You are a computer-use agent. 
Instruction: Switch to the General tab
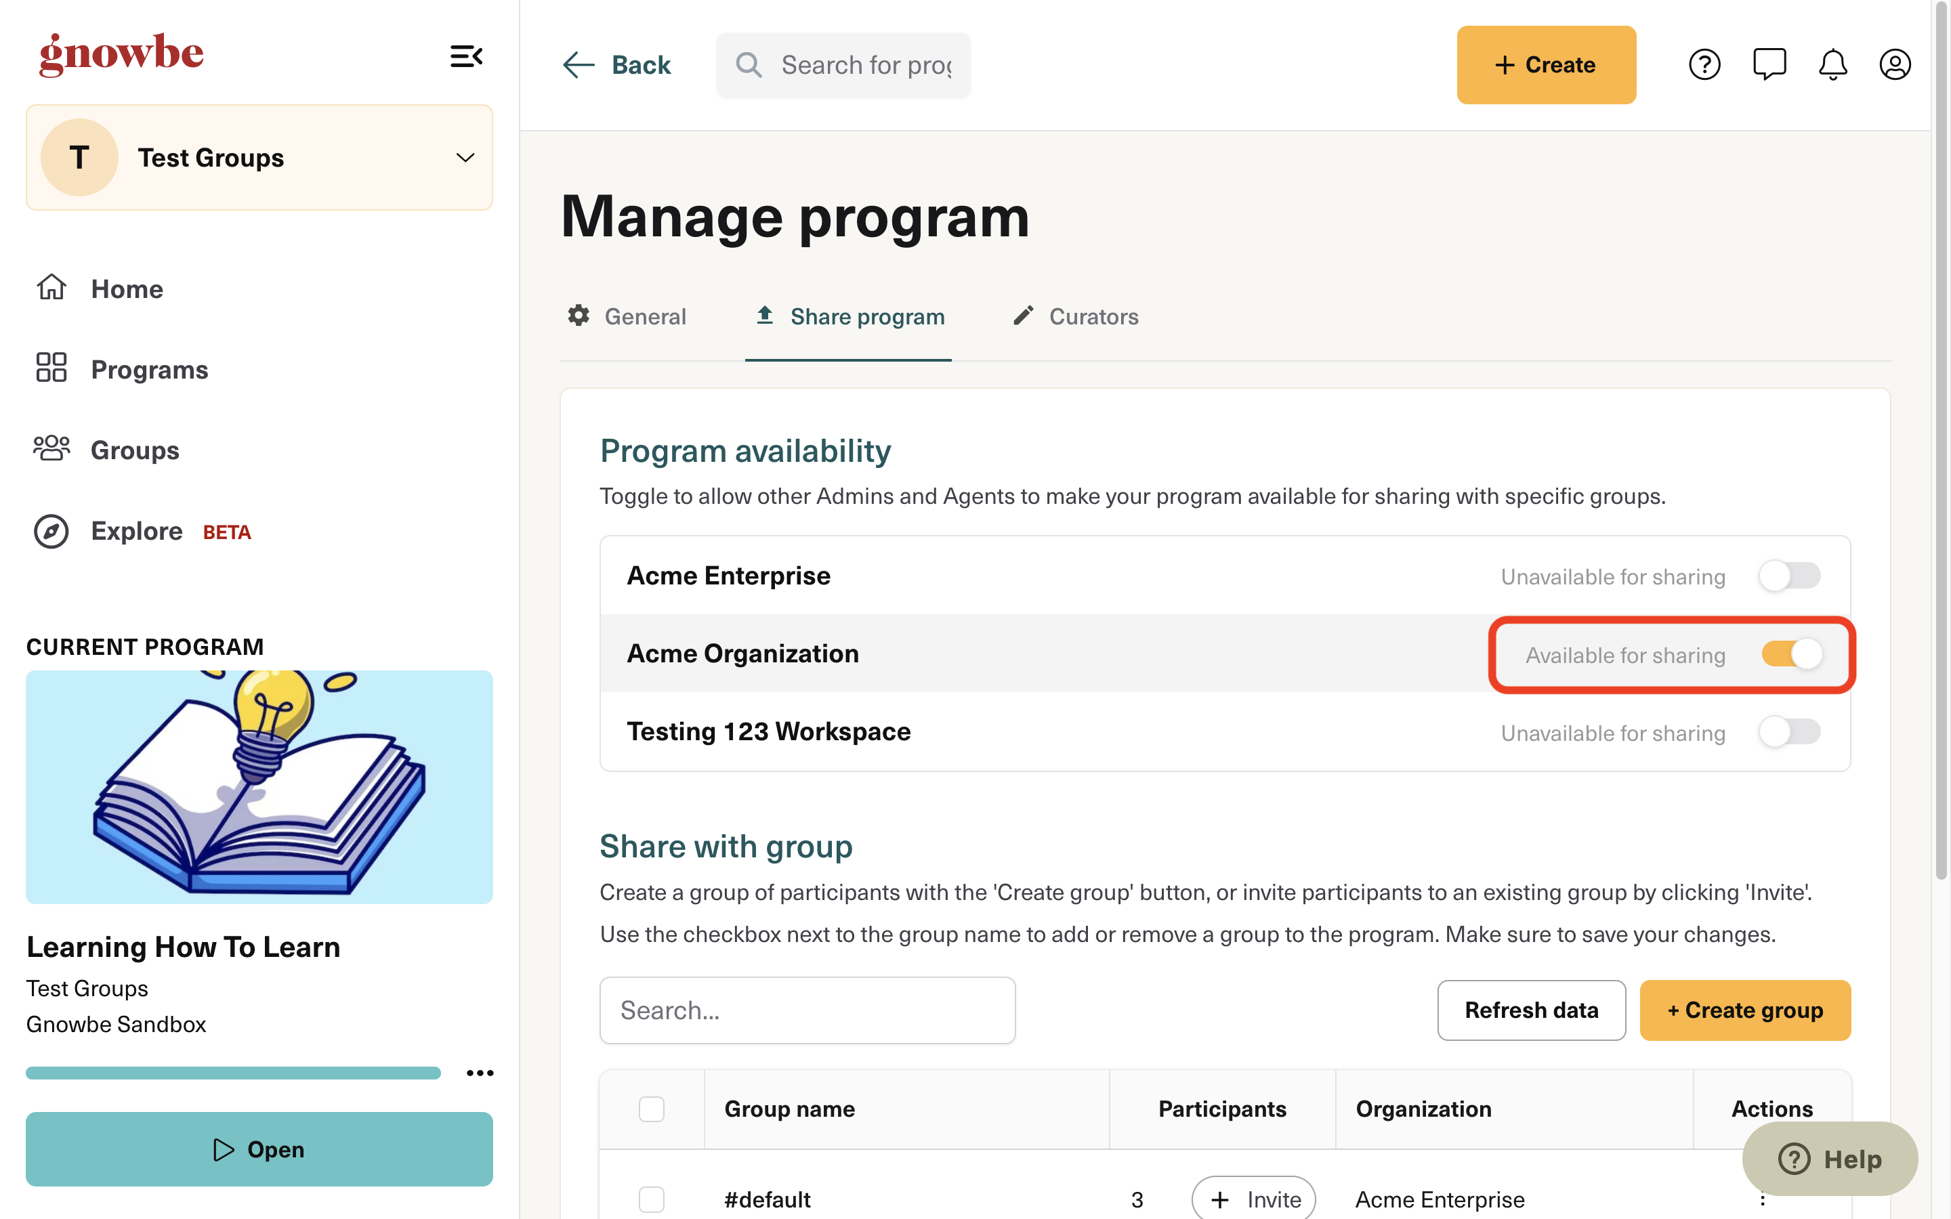click(627, 316)
